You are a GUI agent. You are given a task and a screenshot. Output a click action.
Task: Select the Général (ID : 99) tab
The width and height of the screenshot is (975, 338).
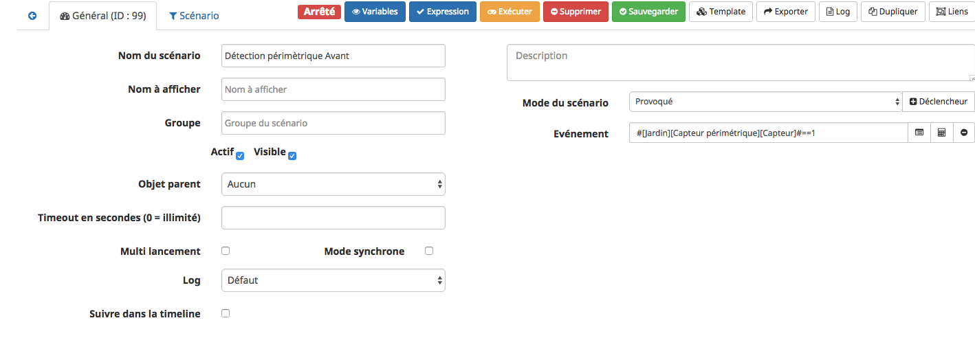click(103, 15)
